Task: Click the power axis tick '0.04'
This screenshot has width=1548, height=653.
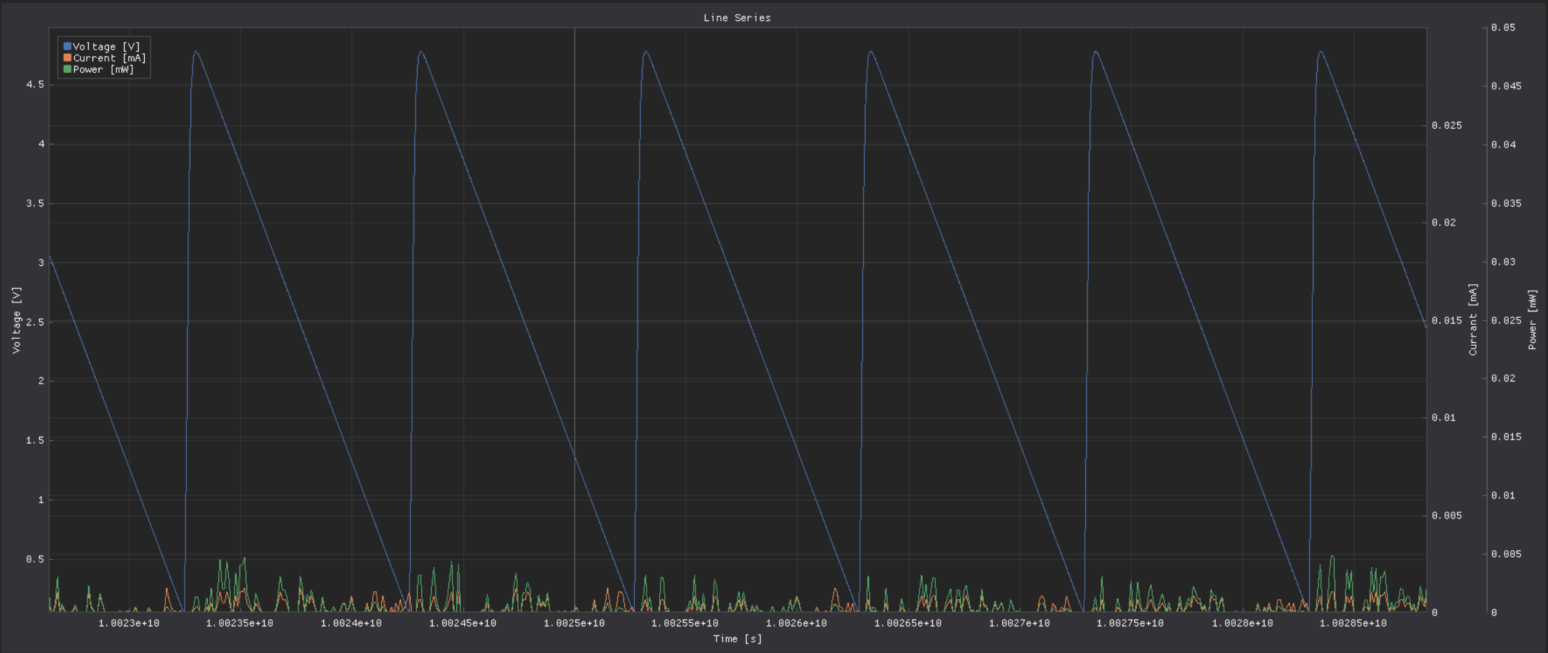Action: pyautogui.click(x=1503, y=145)
